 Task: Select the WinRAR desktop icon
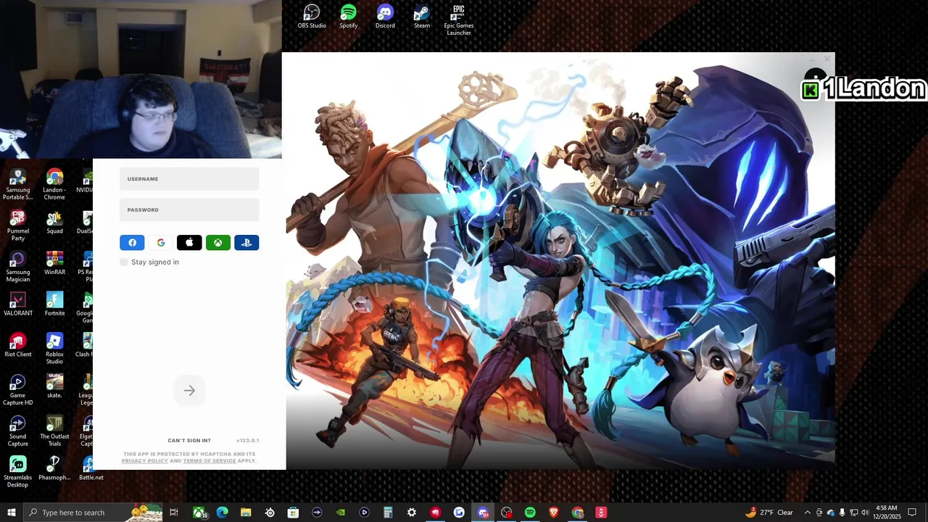[54, 264]
